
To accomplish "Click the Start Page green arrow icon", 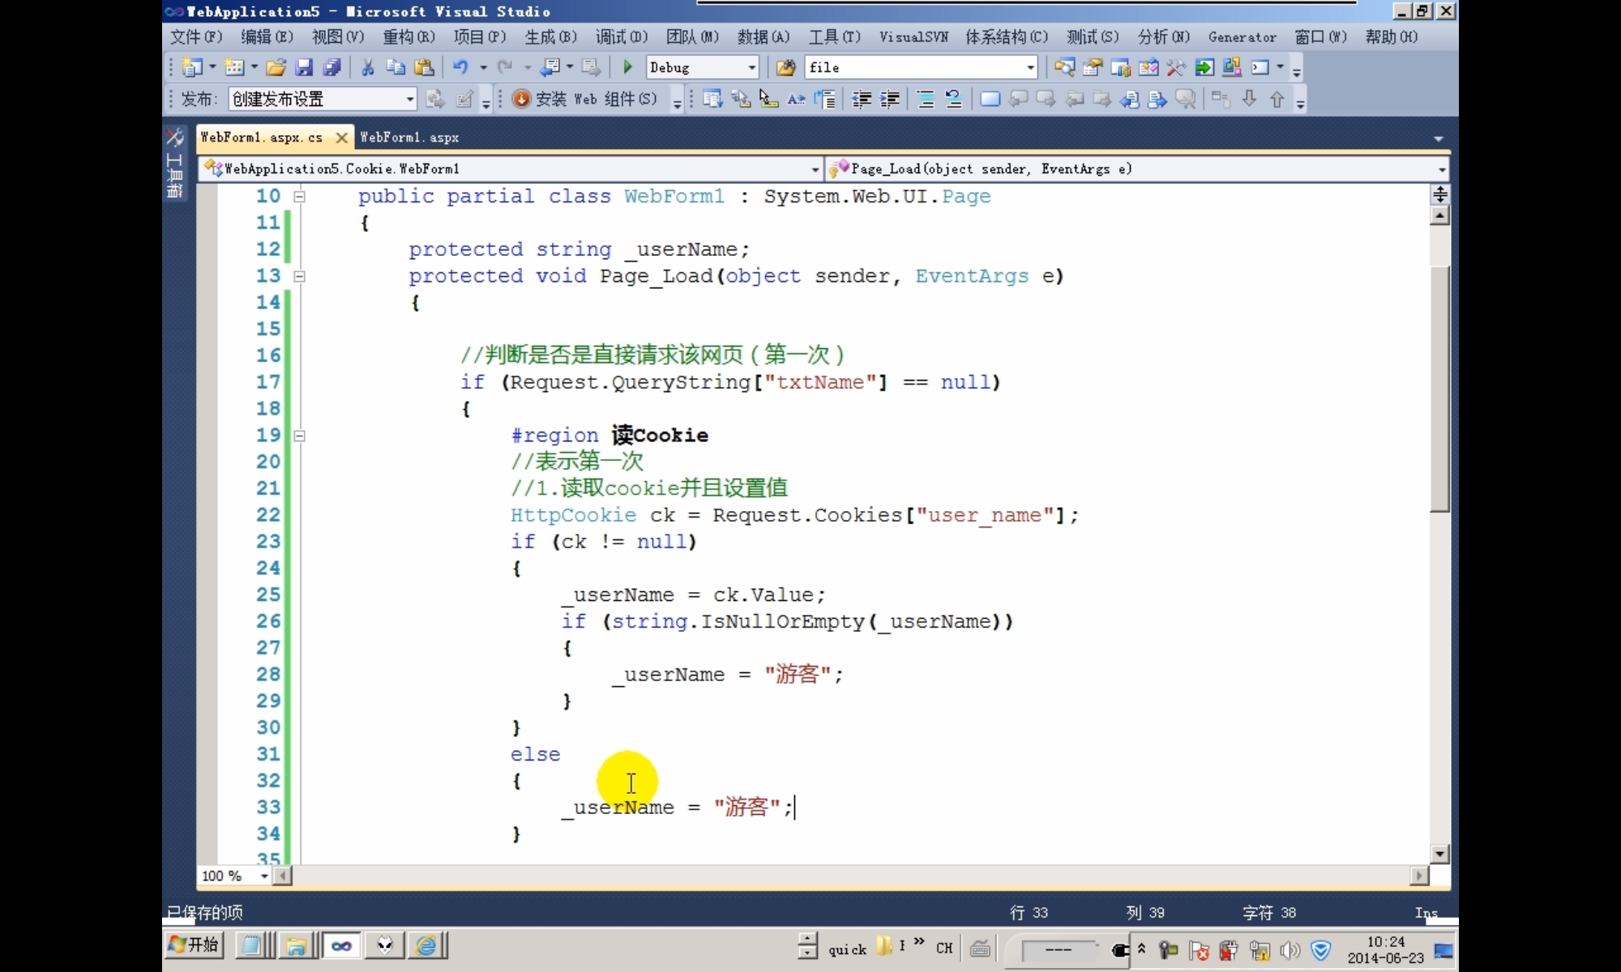I will pos(1204,67).
